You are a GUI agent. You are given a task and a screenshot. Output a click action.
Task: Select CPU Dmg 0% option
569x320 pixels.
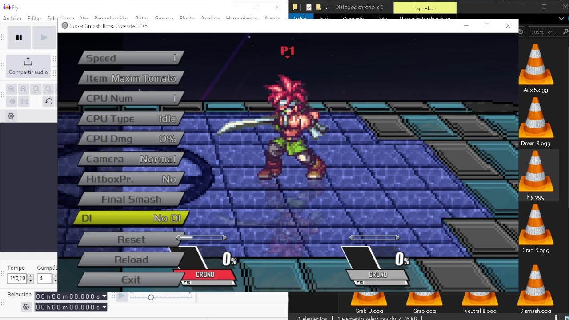[131, 139]
